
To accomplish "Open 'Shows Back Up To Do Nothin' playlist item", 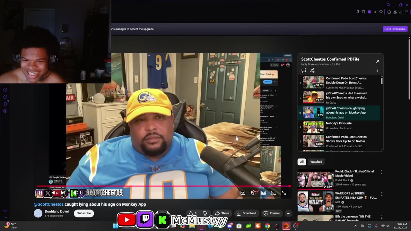I will 339,141.
